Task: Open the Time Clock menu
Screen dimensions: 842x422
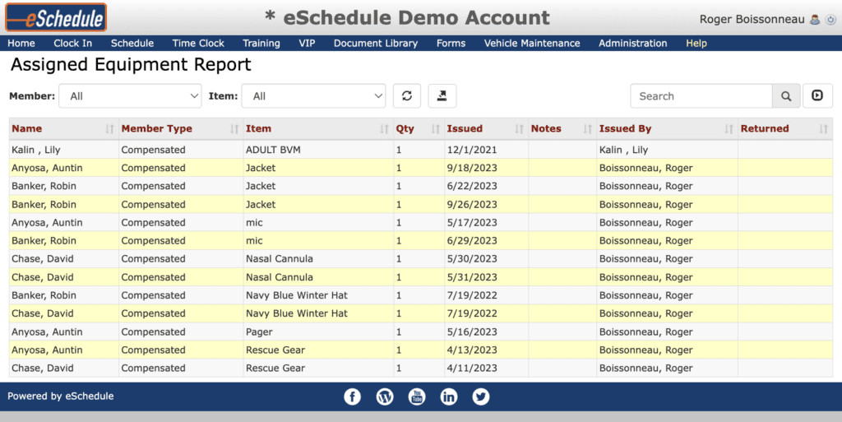Action: [198, 43]
